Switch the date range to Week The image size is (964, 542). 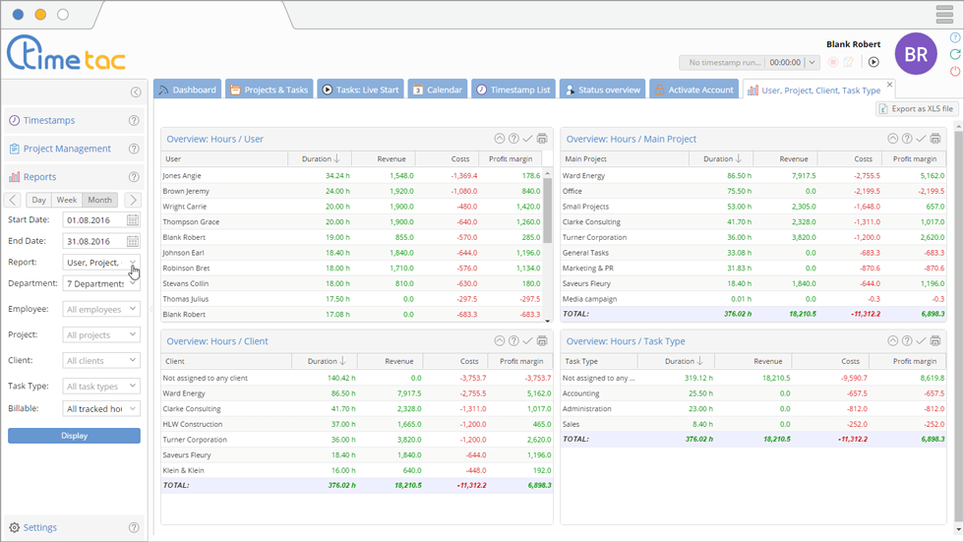[x=66, y=200]
